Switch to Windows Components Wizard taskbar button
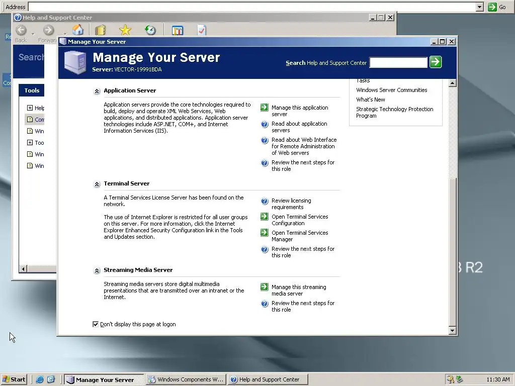Screen dimensions: 515x386 tap(186, 379)
